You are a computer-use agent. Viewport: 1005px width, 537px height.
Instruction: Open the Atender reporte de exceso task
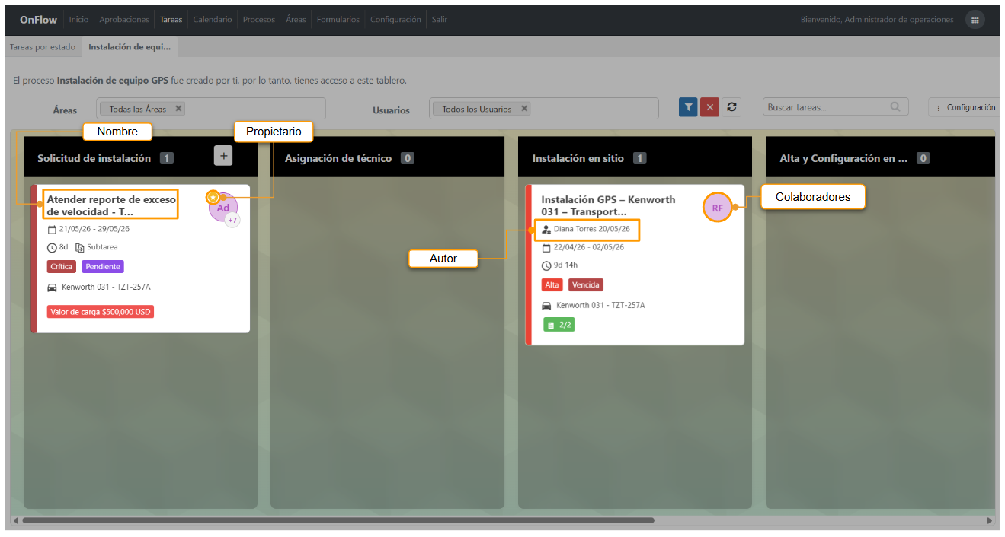[x=110, y=205]
